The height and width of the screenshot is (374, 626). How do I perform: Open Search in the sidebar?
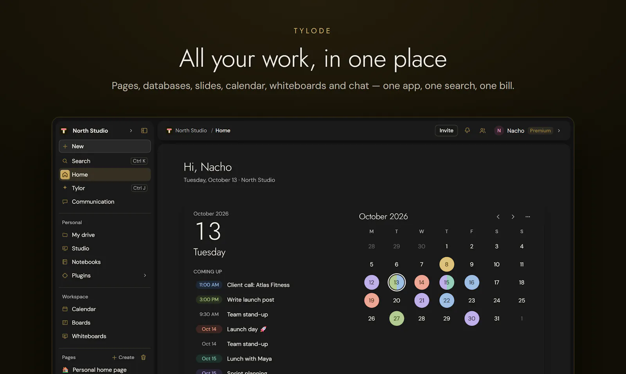tap(105, 161)
